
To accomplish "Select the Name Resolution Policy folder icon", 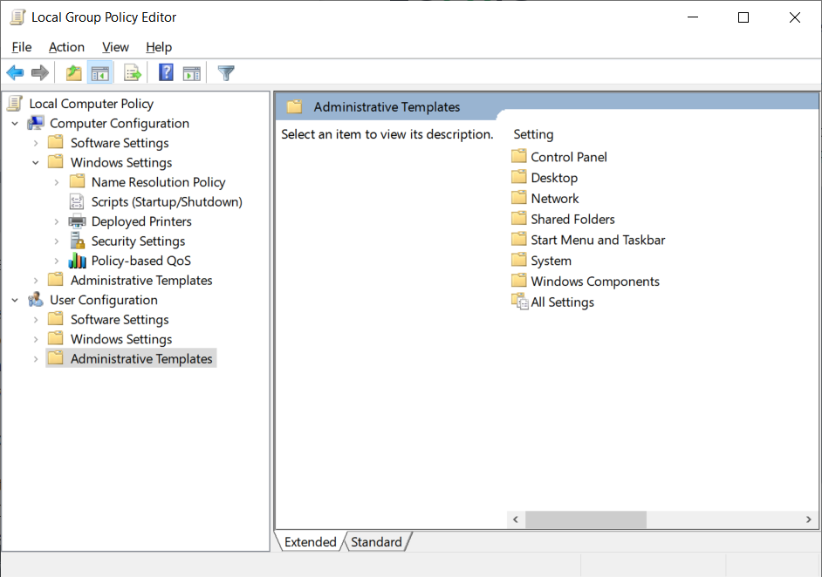I will click(77, 181).
